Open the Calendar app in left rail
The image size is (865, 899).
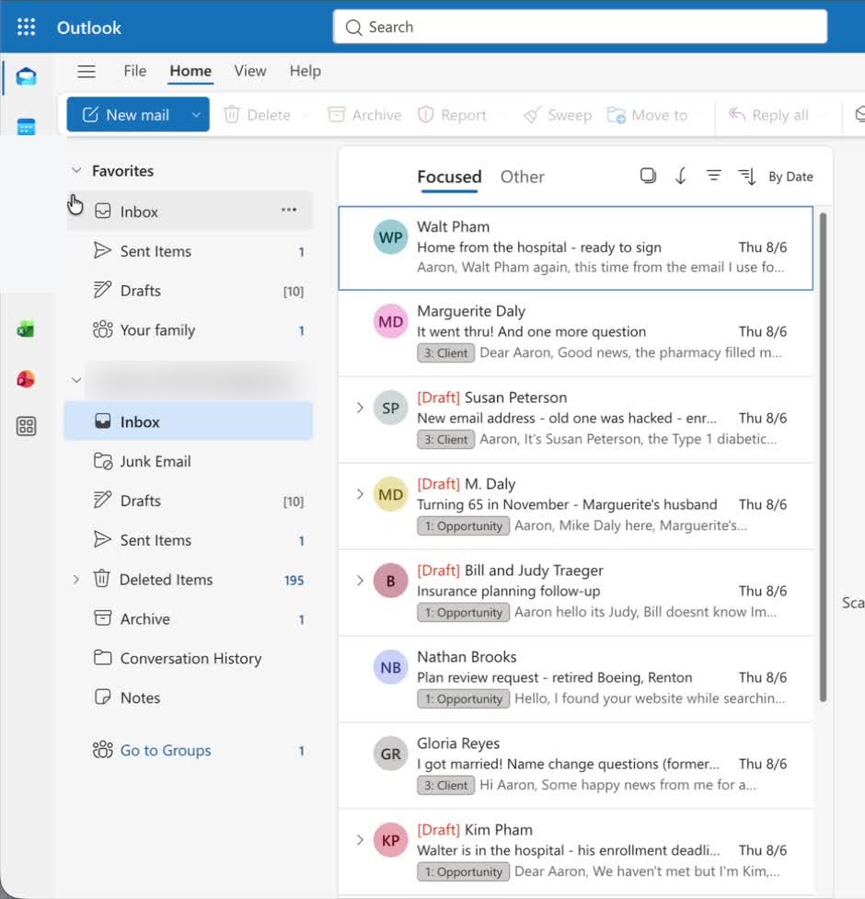(27, 126)
